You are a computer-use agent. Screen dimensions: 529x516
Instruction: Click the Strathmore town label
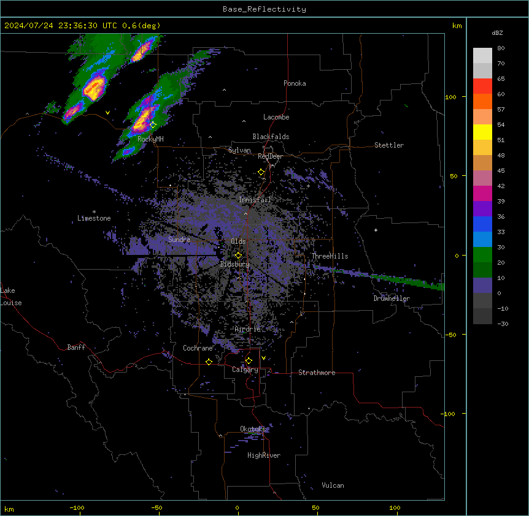coord(317,373)
